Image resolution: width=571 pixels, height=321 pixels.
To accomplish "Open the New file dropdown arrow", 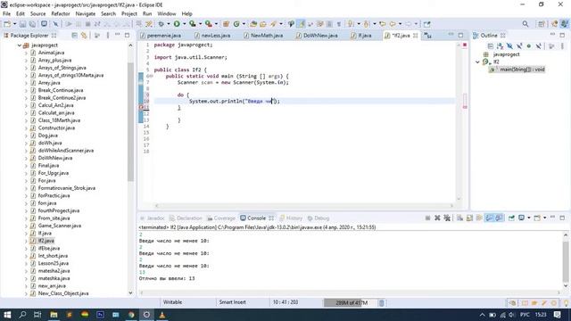I will (14, 24).
